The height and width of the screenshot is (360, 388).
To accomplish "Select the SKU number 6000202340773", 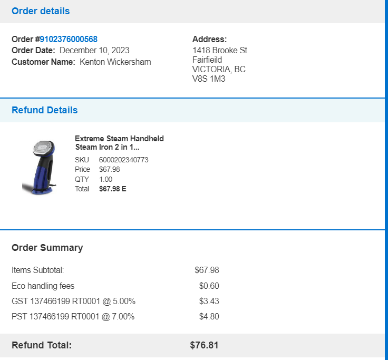I will click(123, 160).
